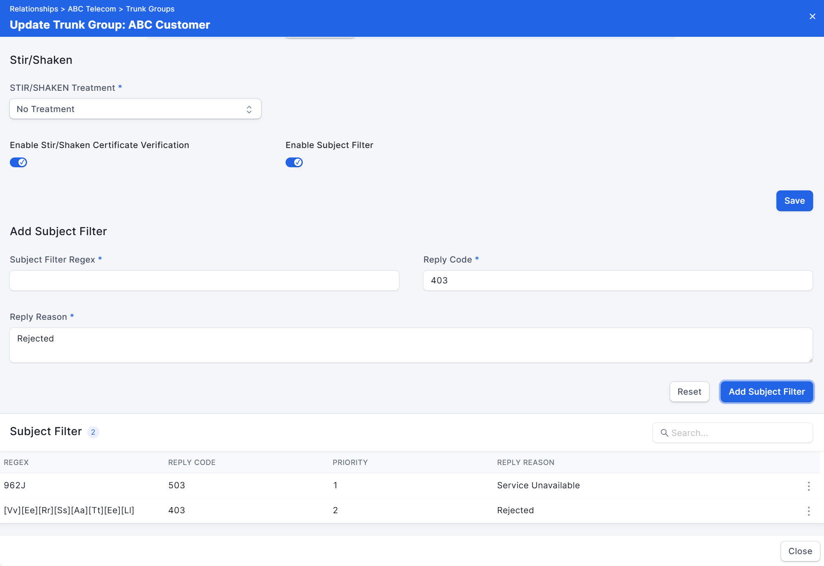Open the STIR/SHAKEN Treatment dropdown
This screenshot has height=566, width=824.
click(135, 109)
